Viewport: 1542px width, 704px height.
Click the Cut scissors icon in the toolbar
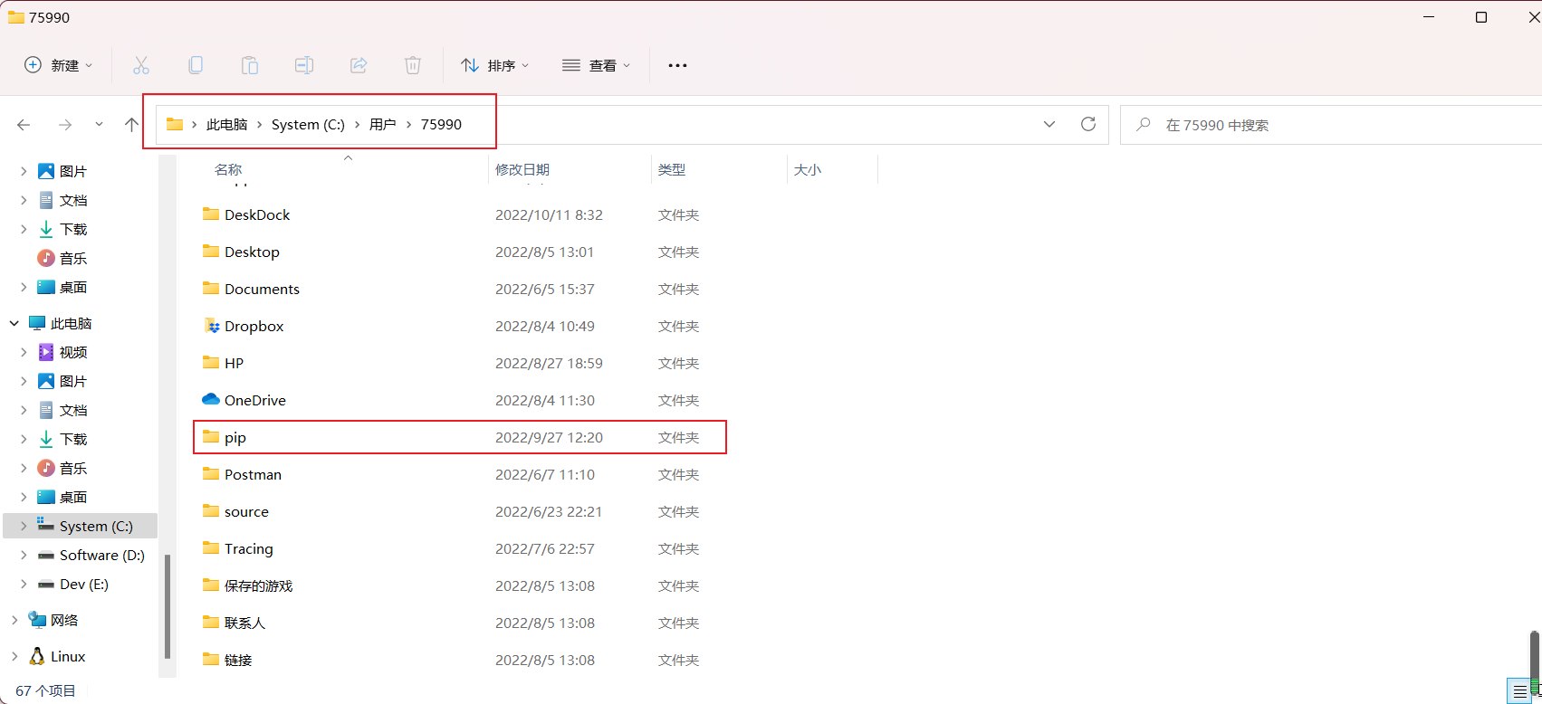click(x=141, y=65)
